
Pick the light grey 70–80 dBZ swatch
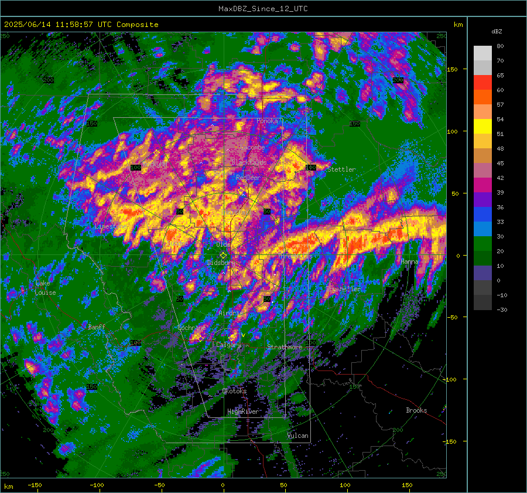click(x=482, y=53)
